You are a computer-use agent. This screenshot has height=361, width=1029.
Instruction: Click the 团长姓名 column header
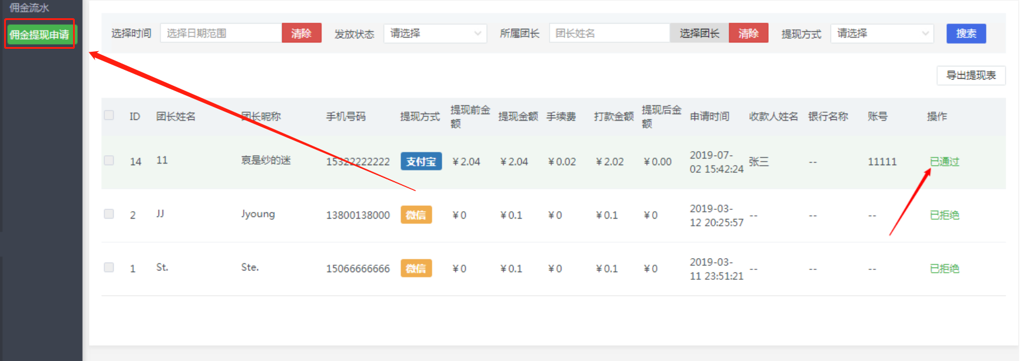[176, 116]
